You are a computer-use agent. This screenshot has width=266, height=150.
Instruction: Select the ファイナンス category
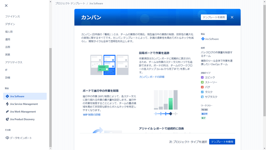click(x=12, y=16)
